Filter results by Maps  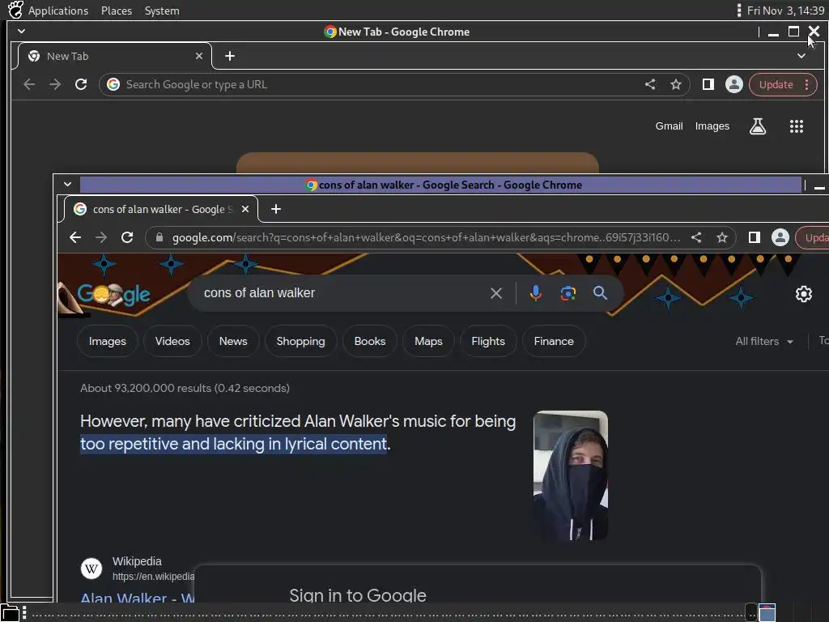point(428,342)
